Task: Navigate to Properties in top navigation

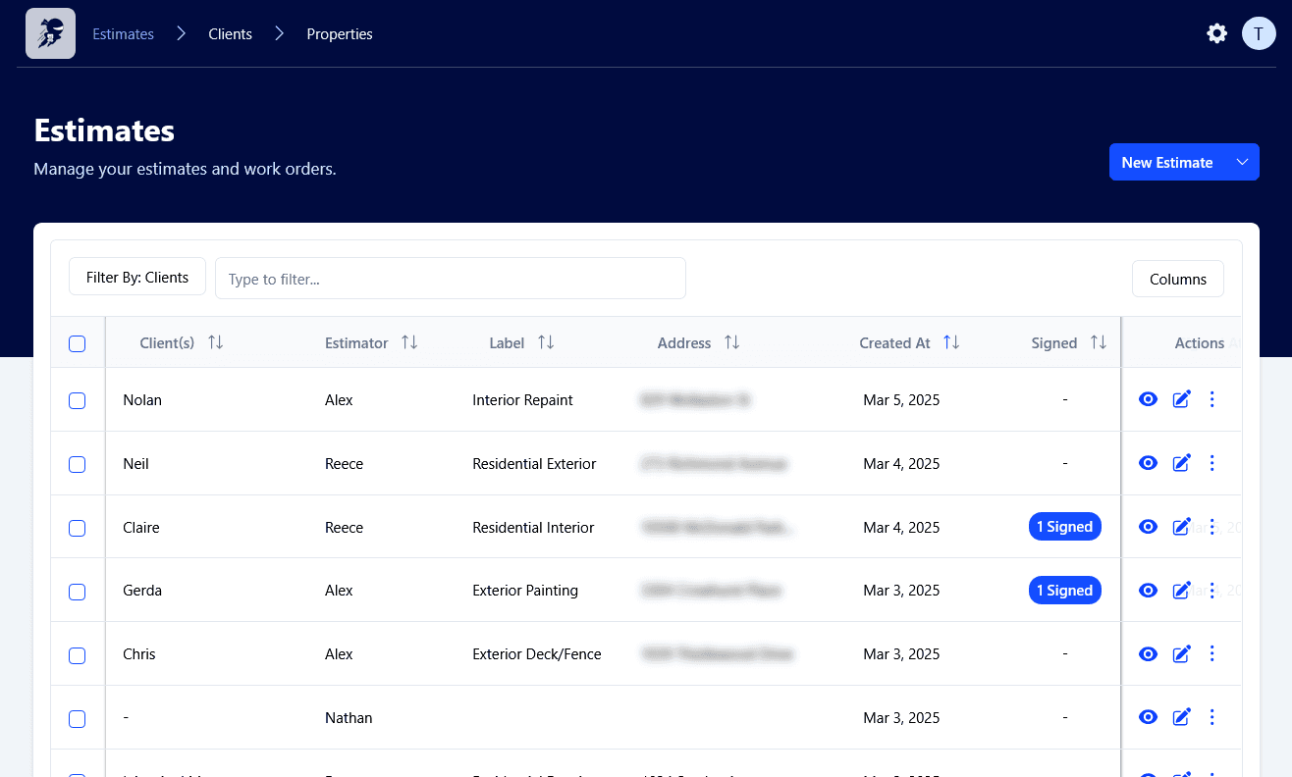Action: coord(340,34)
